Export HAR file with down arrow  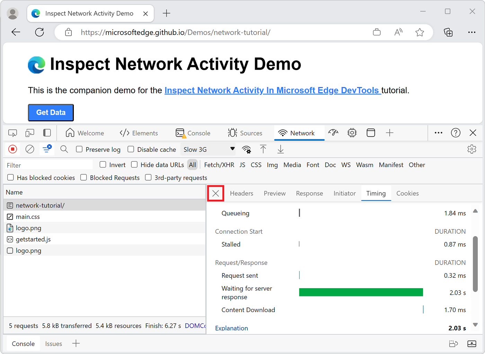281,149
